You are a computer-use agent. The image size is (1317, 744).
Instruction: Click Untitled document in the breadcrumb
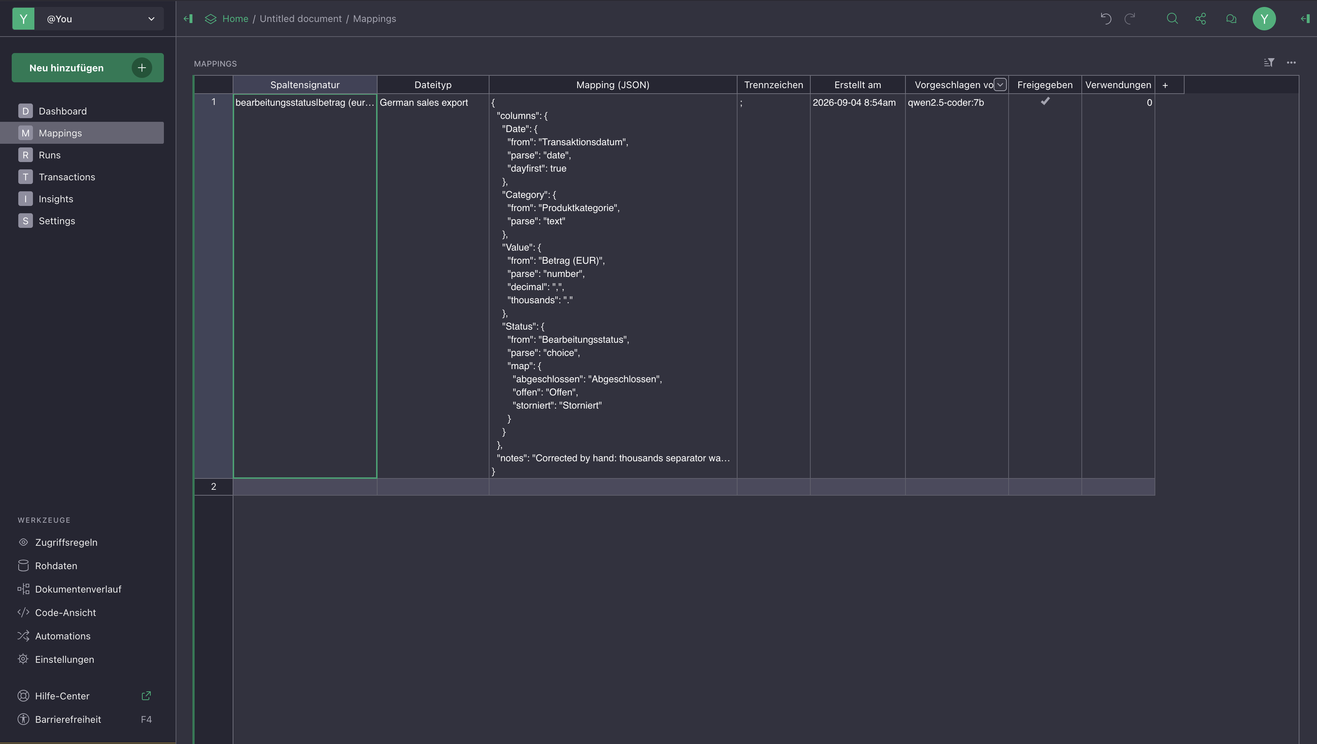pos(301,19)
